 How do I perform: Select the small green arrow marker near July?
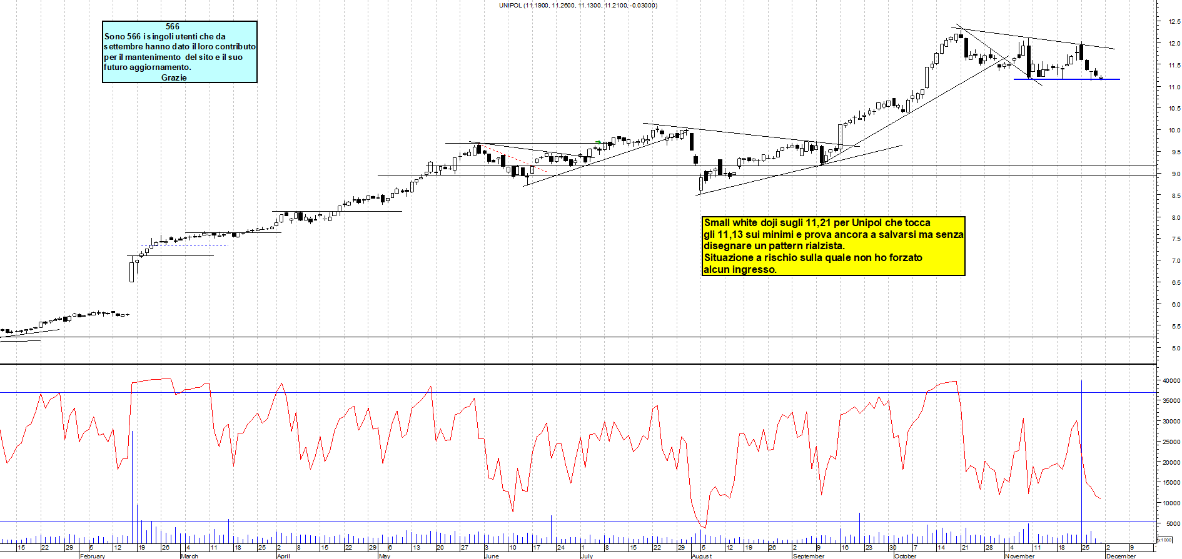599,142
